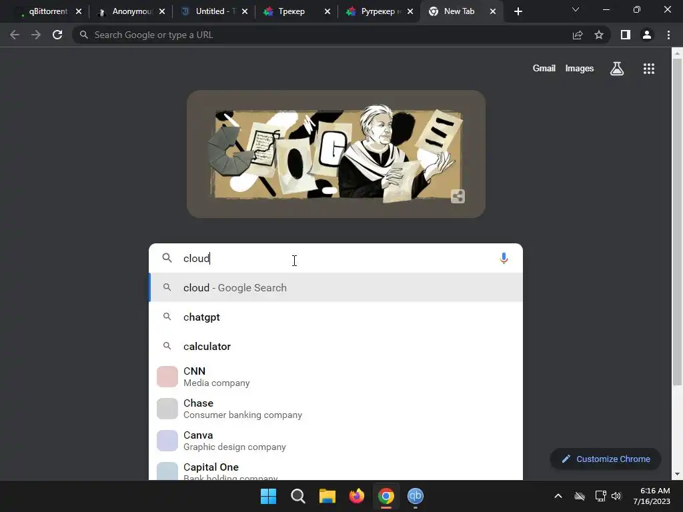
Task: Click Chrome icon in taskbar
Action: click(386, 496)
